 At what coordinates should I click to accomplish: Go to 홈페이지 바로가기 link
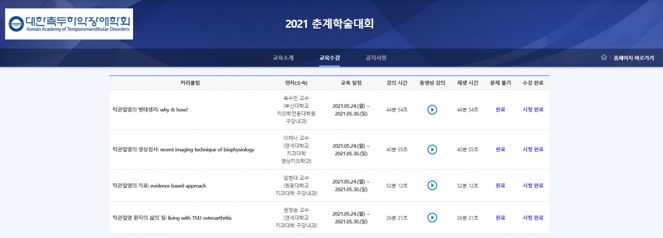pos(634,57)
